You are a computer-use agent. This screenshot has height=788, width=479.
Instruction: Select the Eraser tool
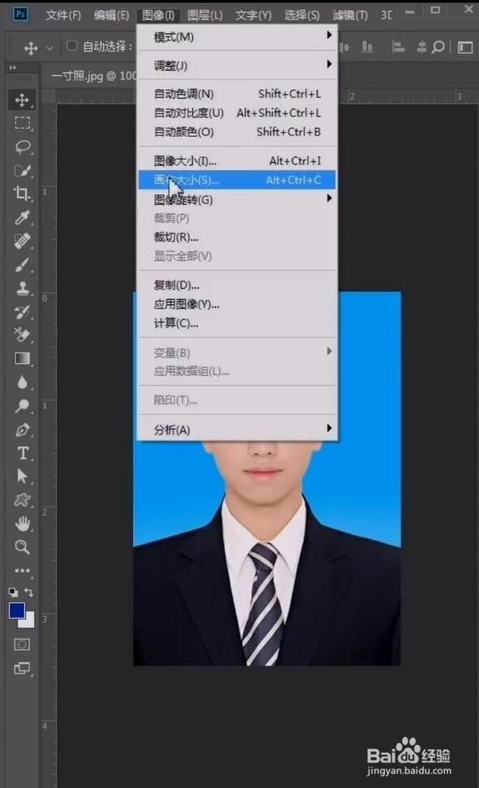pyautogui.click(x=22, y=335)
